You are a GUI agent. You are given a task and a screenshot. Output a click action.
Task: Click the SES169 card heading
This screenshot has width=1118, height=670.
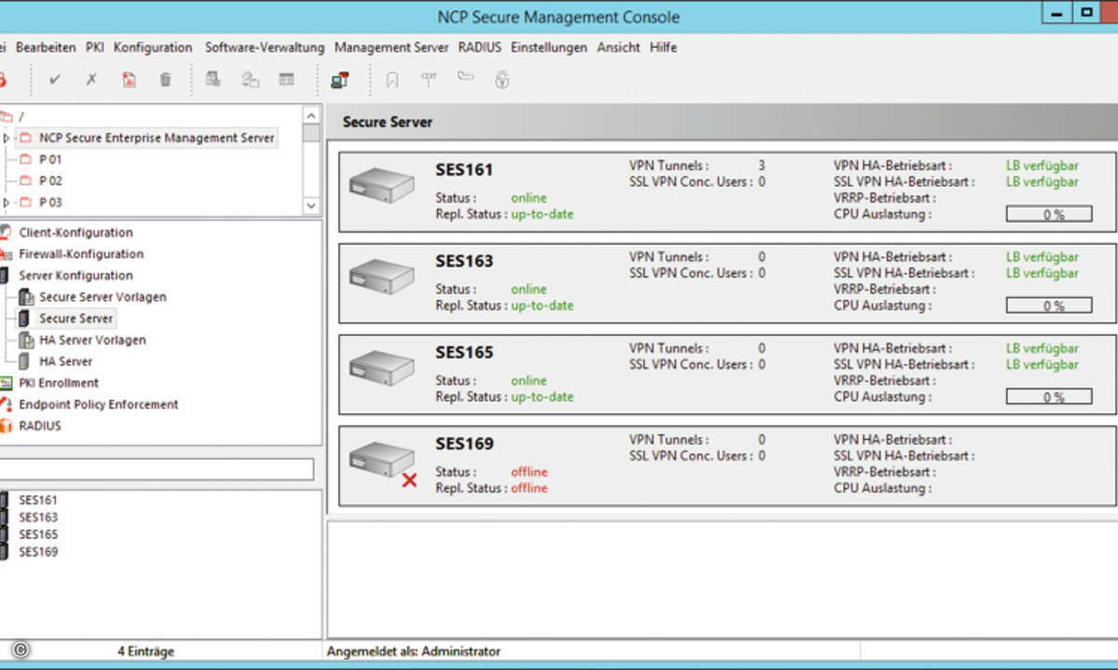pos(464,444)
